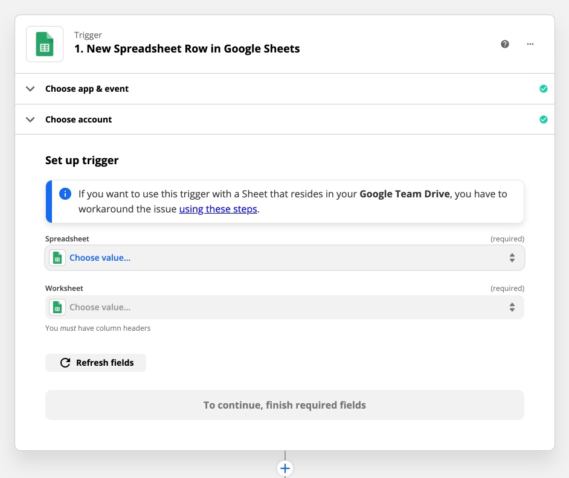The width and height of the screenshot is (569, 478).
Task: Click the Spreadsheet "Choose value..." text
Action: click(100, 258)
